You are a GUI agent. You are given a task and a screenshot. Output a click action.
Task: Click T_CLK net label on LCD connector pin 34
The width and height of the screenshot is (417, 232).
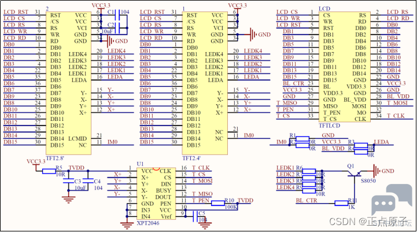[396, 116]
